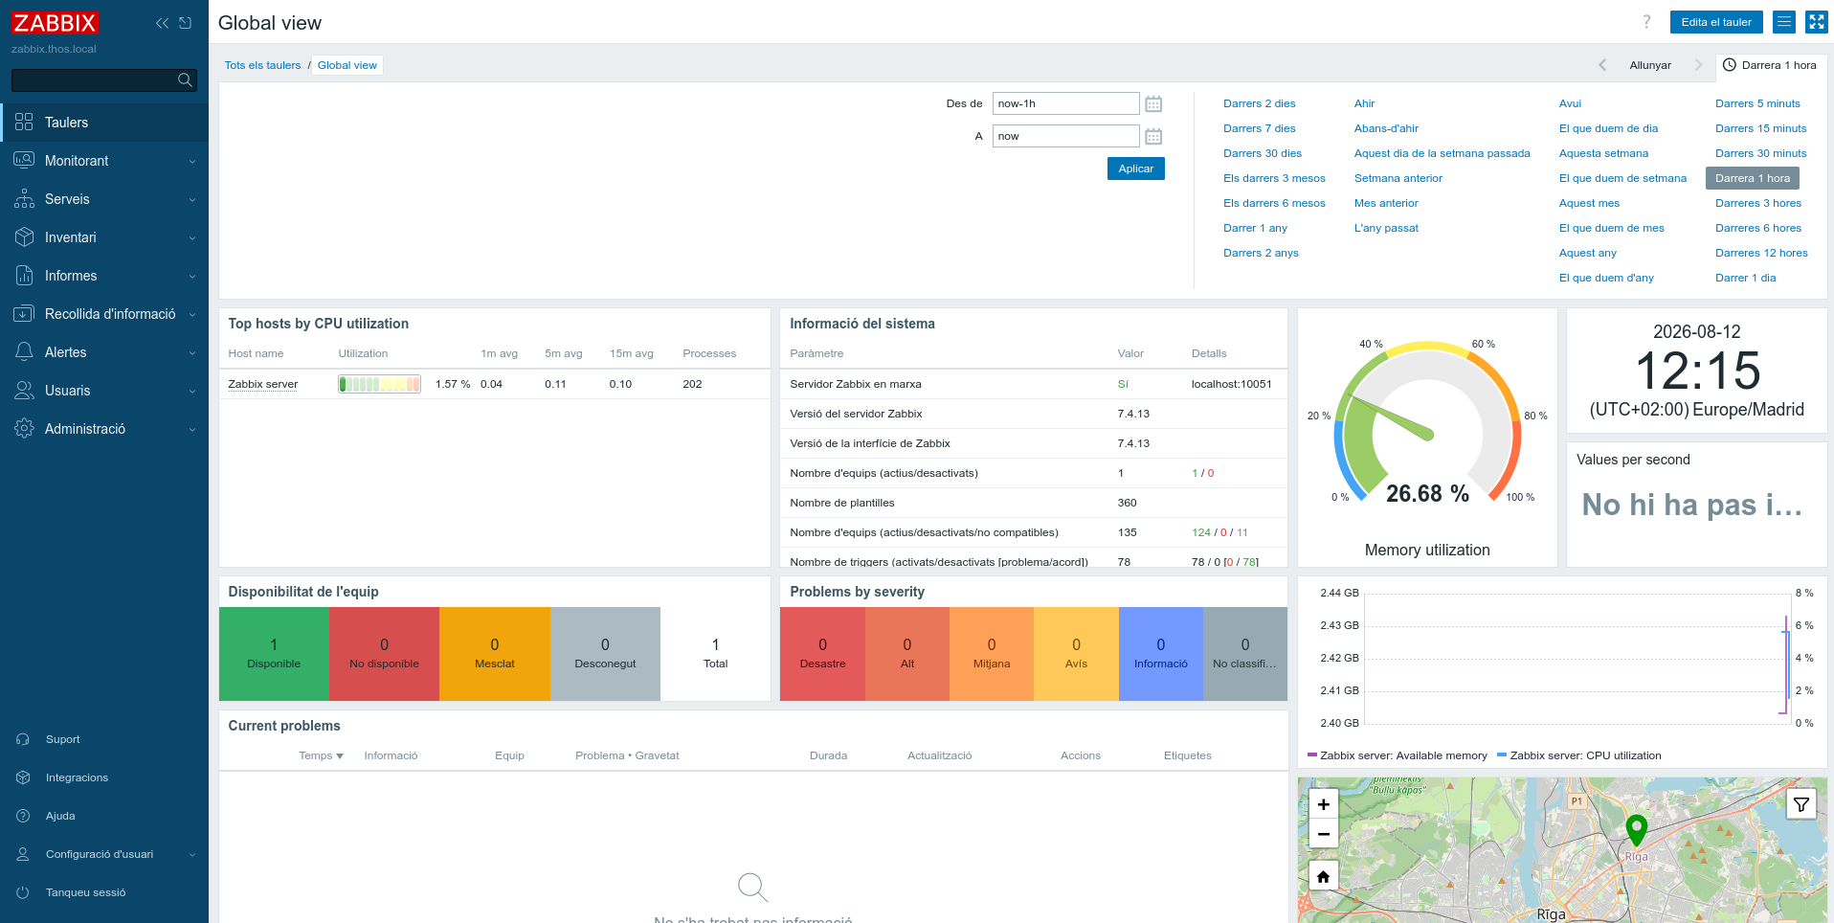Click the Global view breadcrumb link
Viewport: 1834px width, 923px height.
(347, 65)
